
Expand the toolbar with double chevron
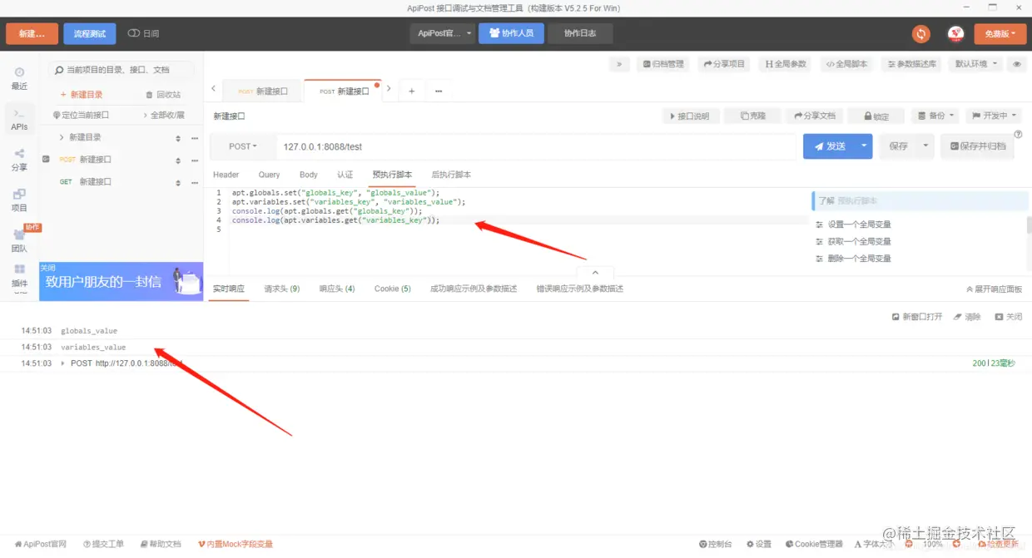click(619, 64)
